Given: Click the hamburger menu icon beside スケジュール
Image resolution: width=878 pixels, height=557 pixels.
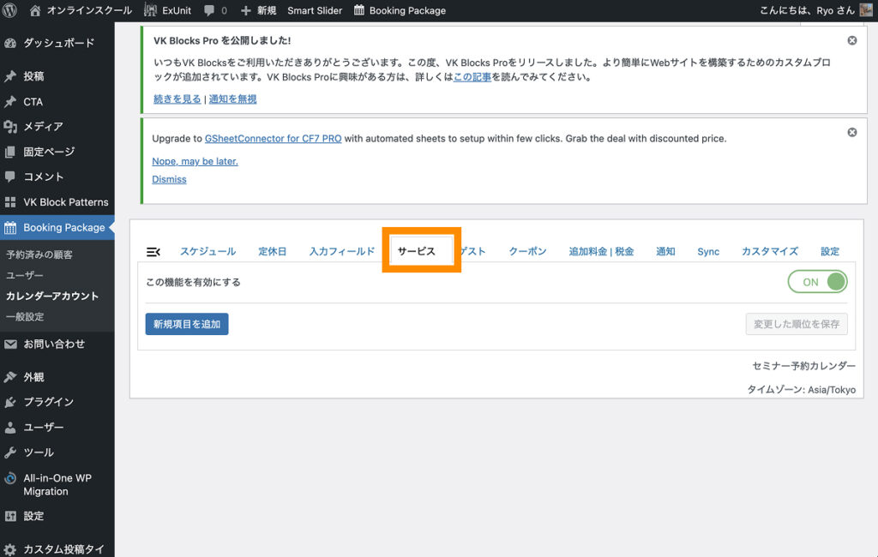Looking at the screenshot, I should [153, 251].
